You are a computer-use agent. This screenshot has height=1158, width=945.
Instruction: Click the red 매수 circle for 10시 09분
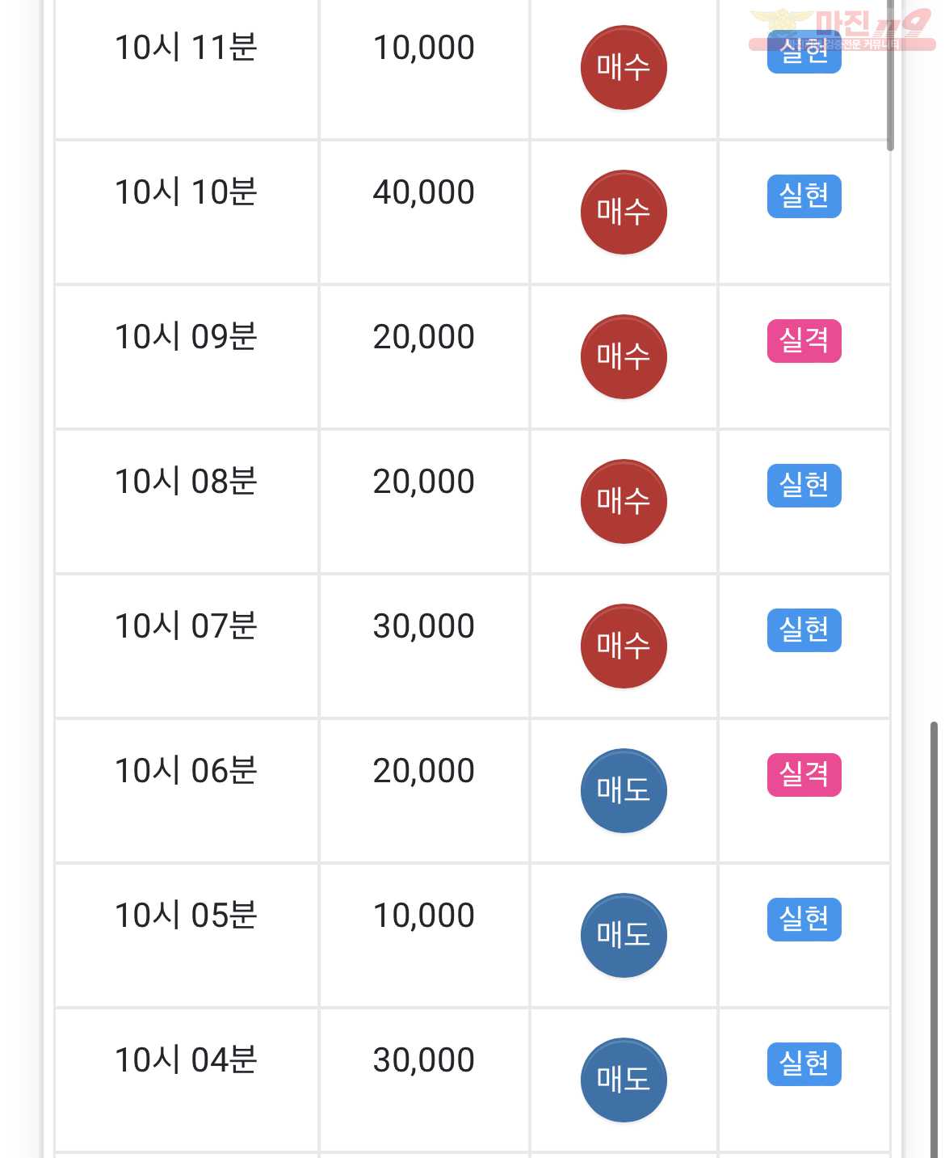point(624,356)
